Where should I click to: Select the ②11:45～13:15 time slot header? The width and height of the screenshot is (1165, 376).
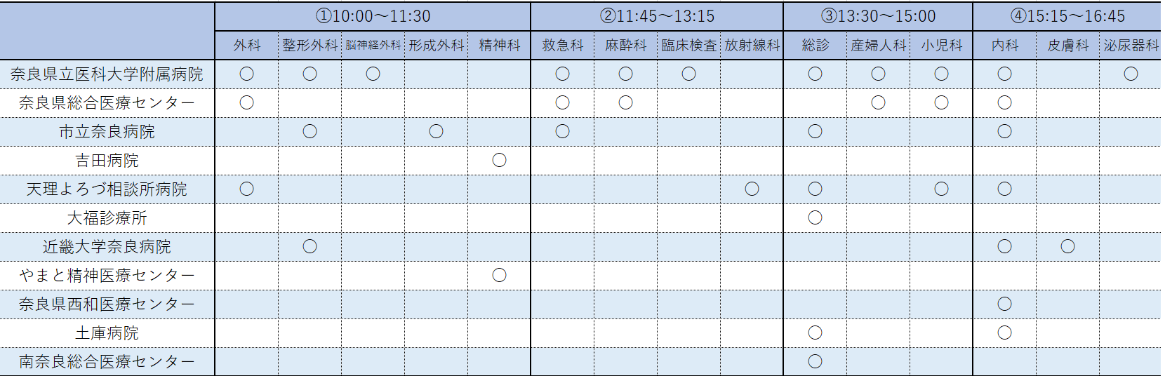[657, 16]
